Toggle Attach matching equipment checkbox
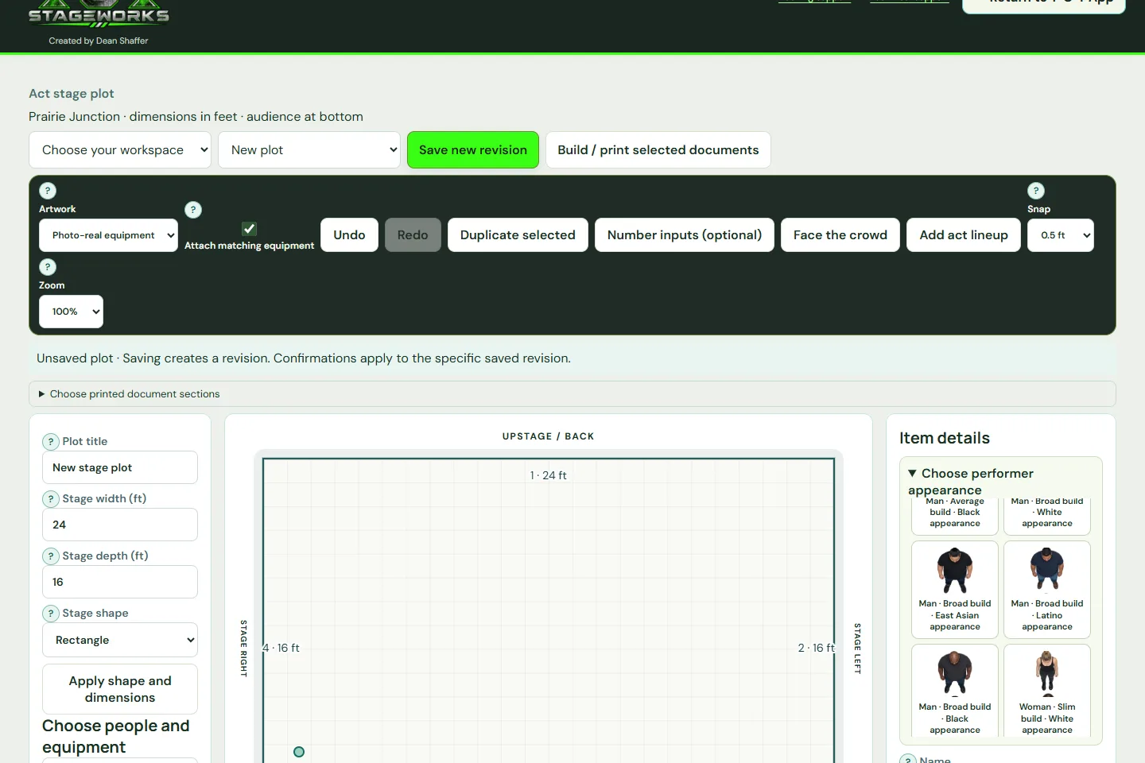This screenshot has height=763, width=1145. (250, 229)
